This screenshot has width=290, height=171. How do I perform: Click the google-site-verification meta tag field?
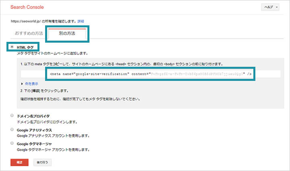tap(151, 74)
